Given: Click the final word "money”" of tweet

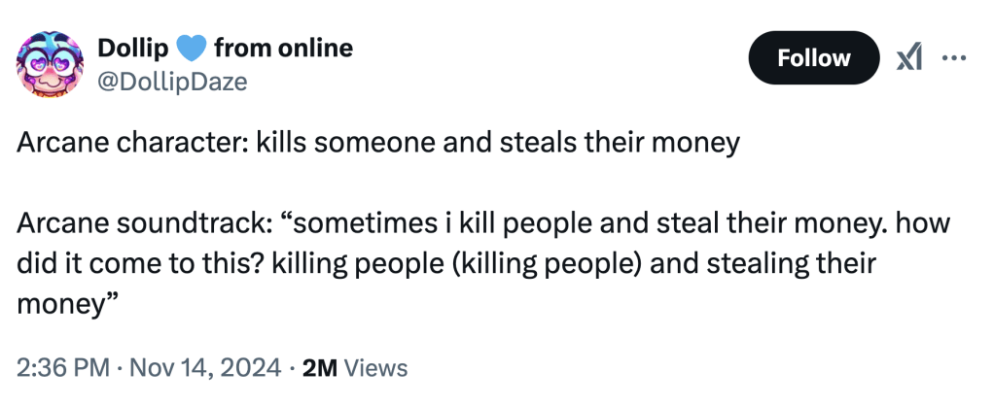Looking at the screenshot, I should (x=68, y=302).
